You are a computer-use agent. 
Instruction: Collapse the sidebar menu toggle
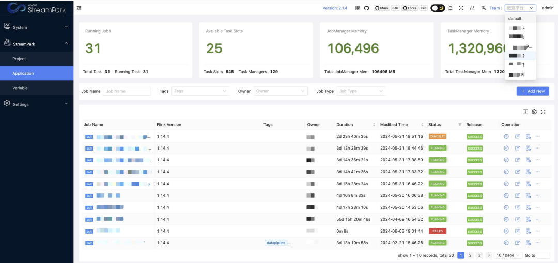[79, 8]
